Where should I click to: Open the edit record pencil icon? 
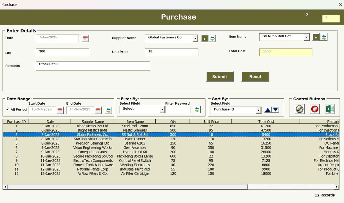[299, 109]
